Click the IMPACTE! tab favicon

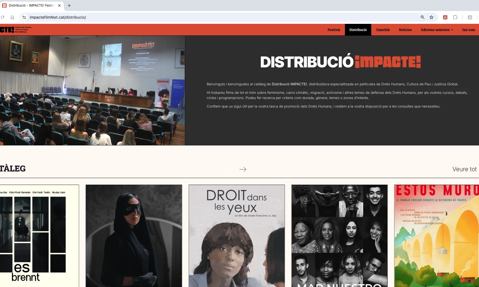pyautogui.click(x=4, y=5)
